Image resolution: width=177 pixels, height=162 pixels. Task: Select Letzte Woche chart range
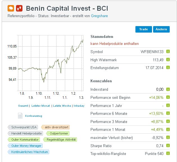[62, 106]
